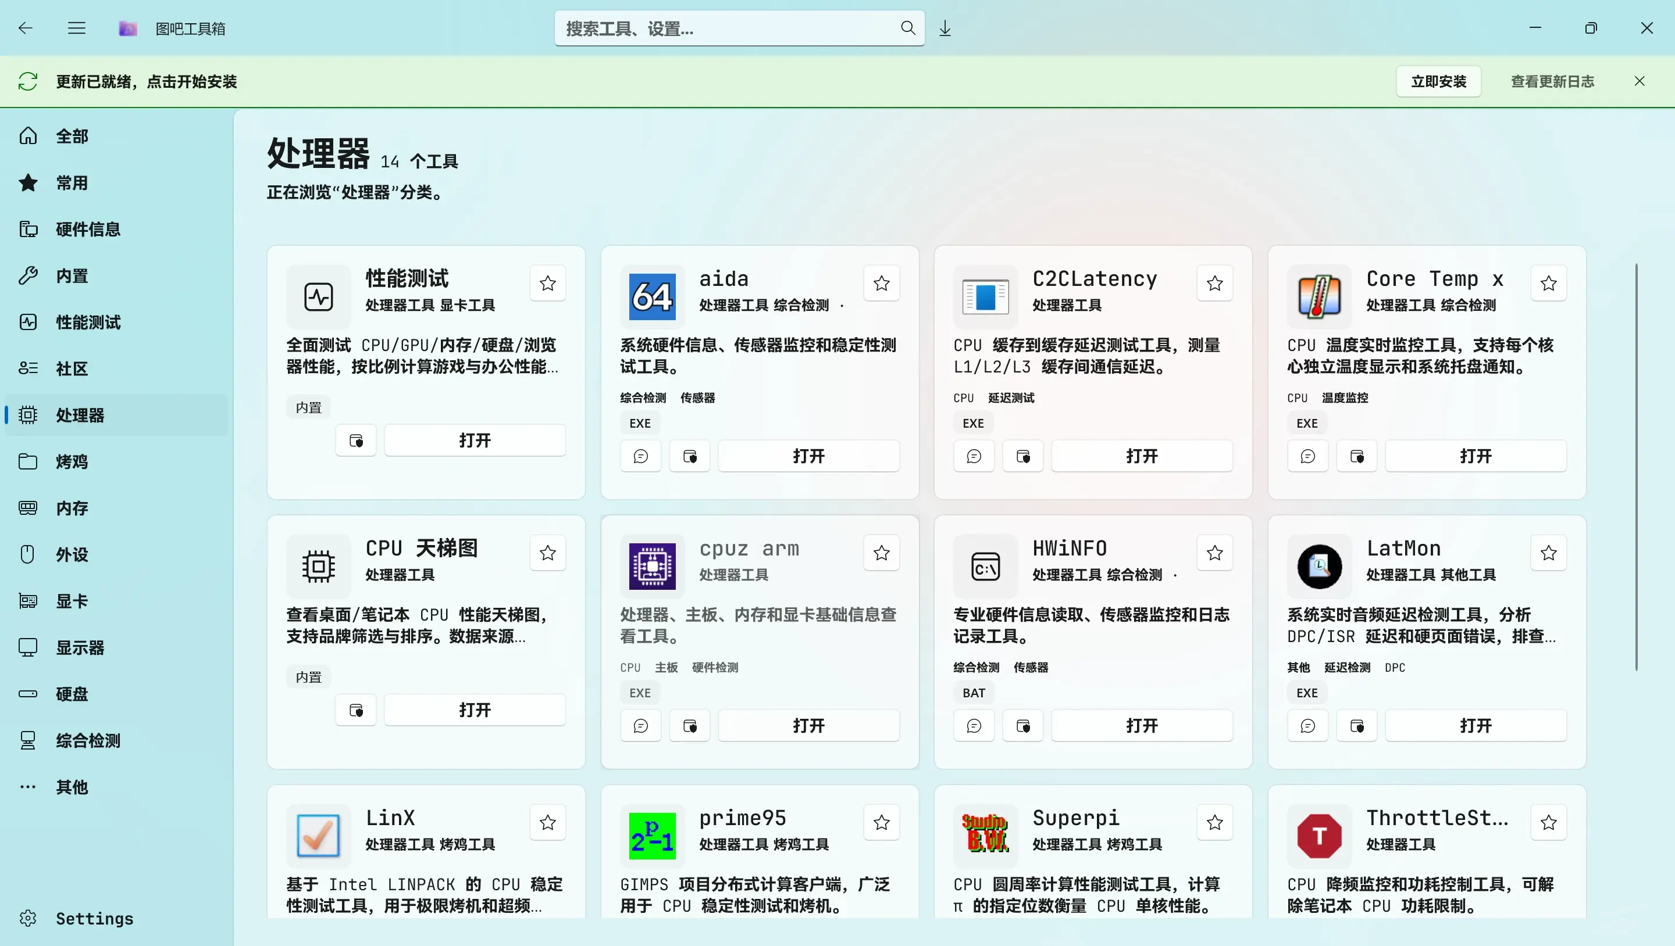Image resolution: width=1675 pixels, height=946 pixels.
Task: Click the search magnifier icon
Action: point(908,28)
